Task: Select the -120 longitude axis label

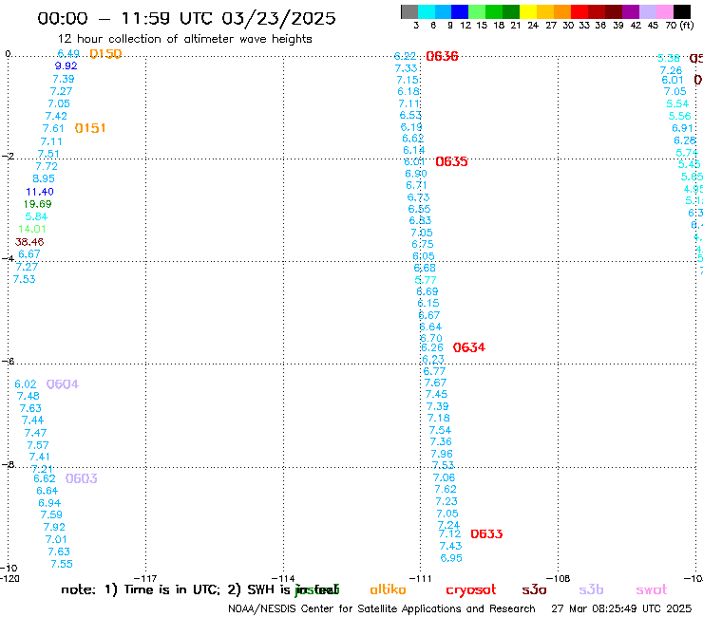Action: (x=9, y=578)
